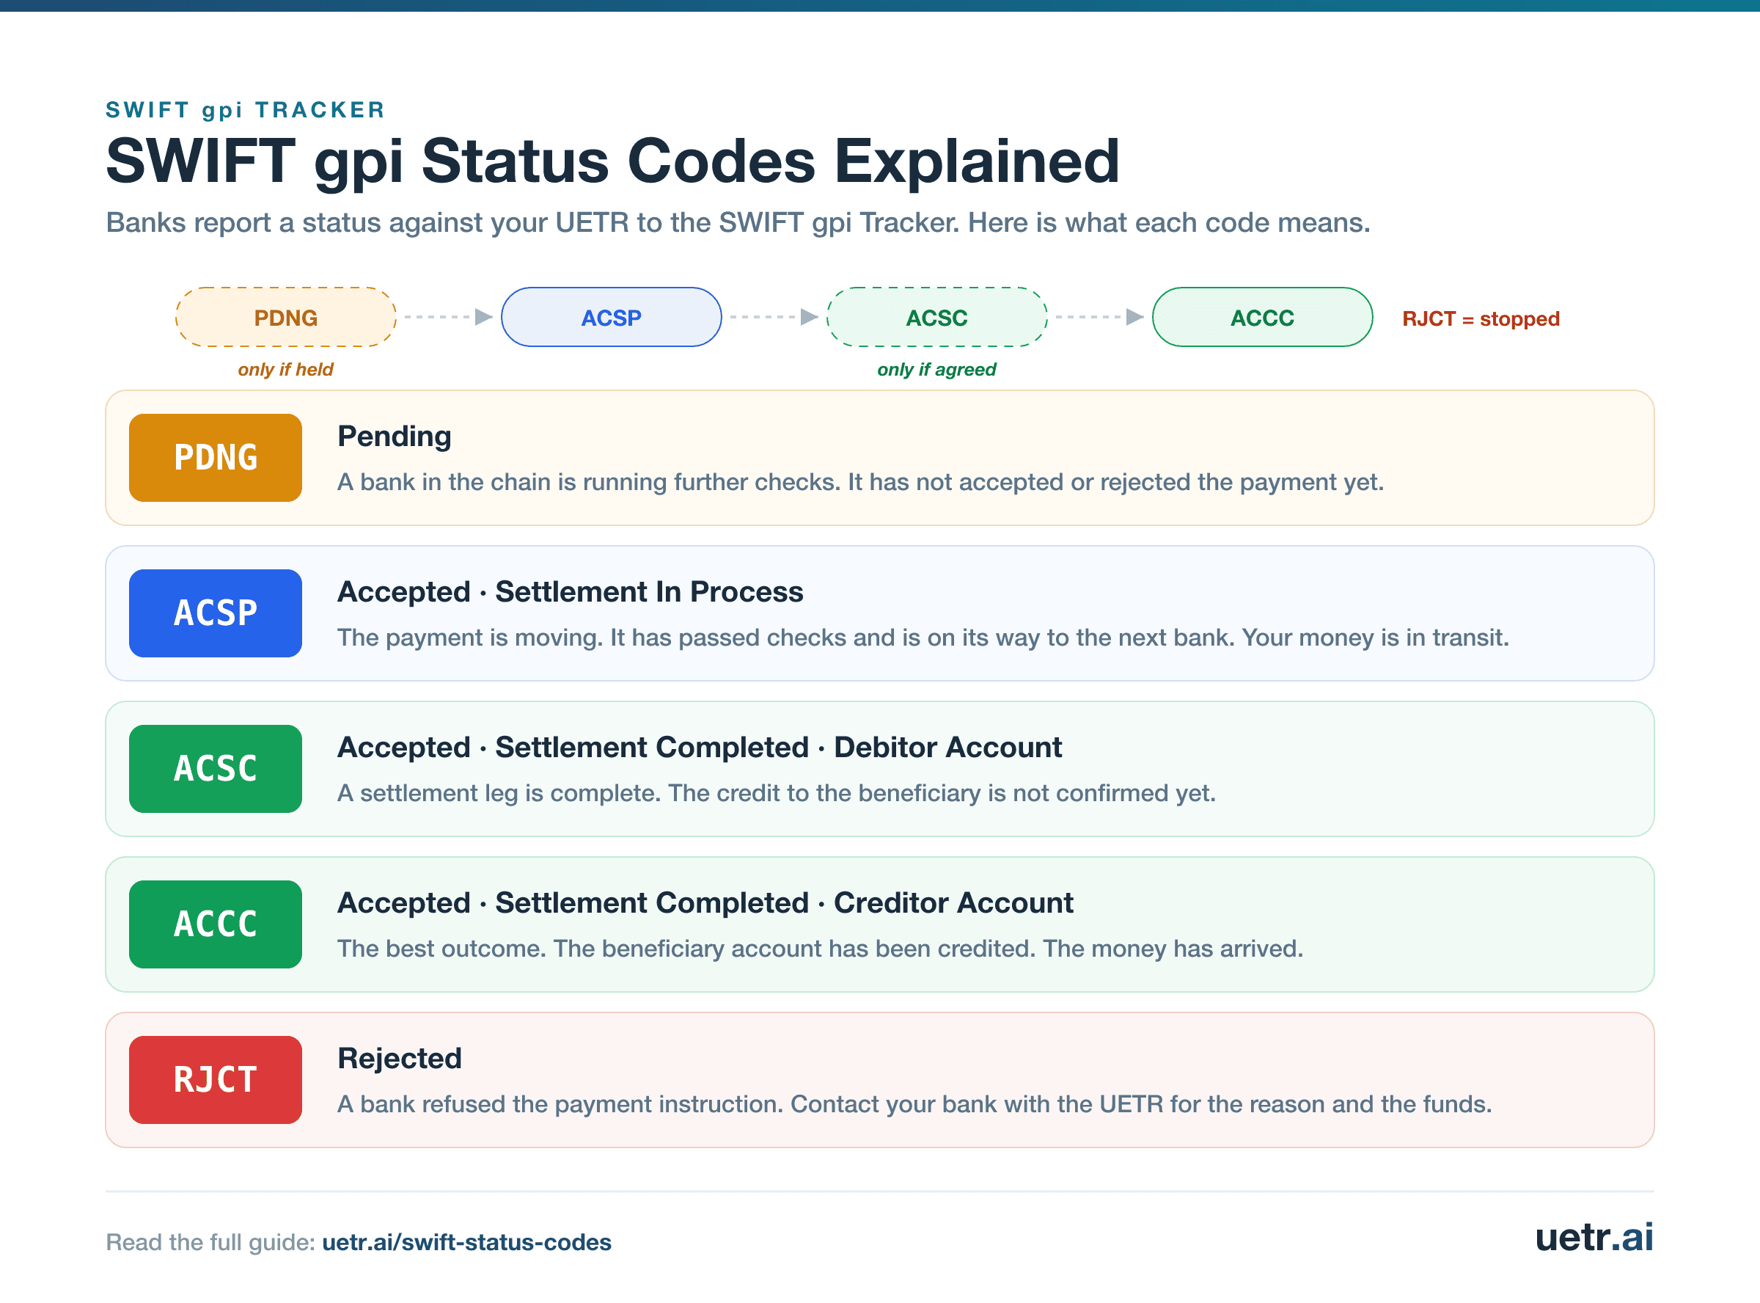
Task: Click the description 'A bank in the chain is running further checks'
Action: click(x=861, y=482)
